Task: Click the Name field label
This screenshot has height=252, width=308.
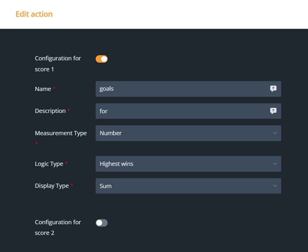Action: [x=43, y=89]
